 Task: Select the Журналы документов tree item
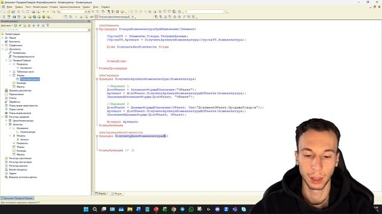[x=20, y=90]
